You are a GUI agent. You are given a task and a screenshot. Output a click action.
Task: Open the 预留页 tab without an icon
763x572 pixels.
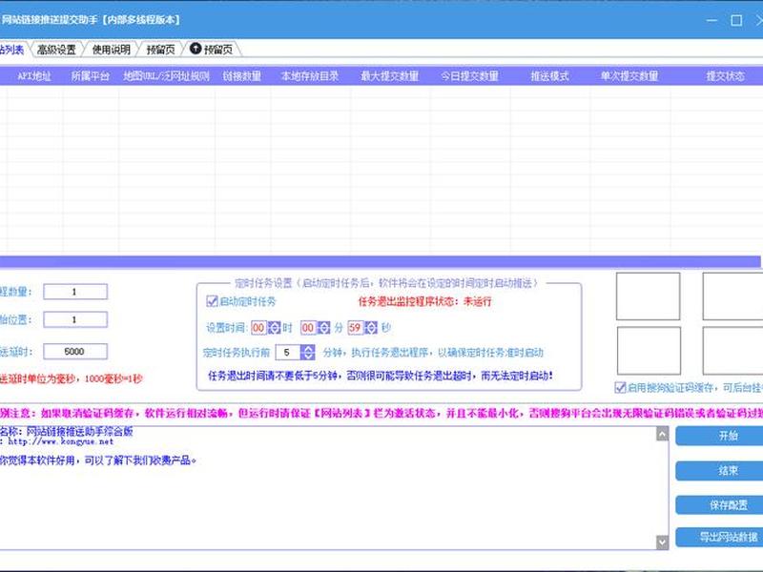(160, 50)
